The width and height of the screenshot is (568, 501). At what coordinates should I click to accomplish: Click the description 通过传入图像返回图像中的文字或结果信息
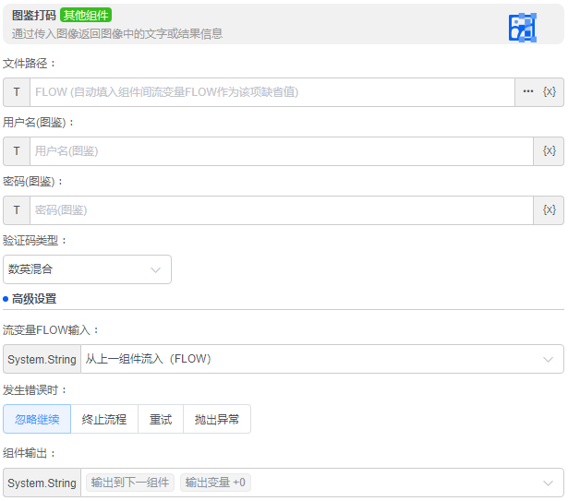coord(117,33)
